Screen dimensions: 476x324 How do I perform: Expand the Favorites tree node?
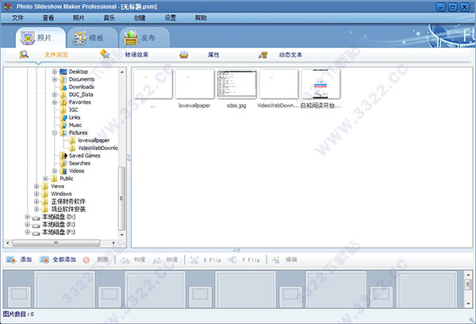[x=55, y=102]
